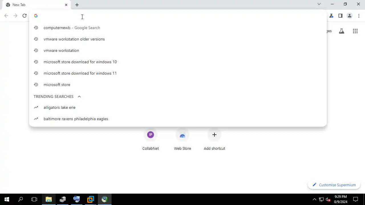Open the CollabNet shortcut tile
Screen dimensions: 365x205
coord(151,140)
